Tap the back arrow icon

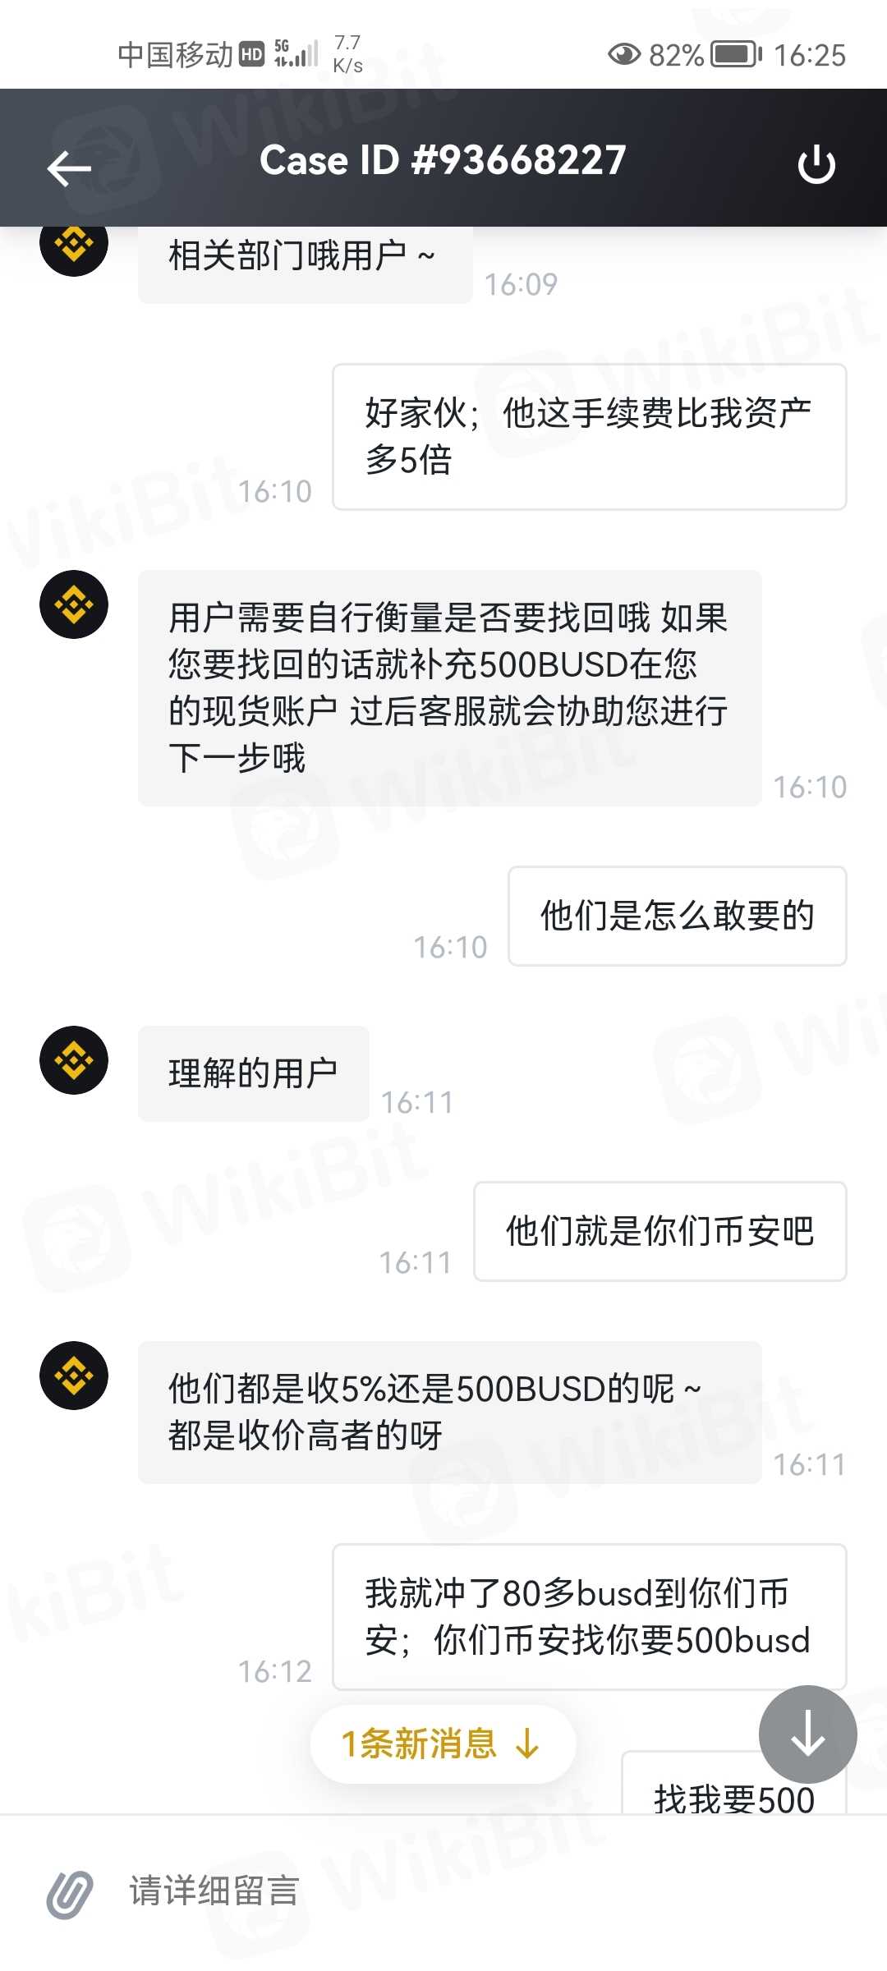point(69,168)
